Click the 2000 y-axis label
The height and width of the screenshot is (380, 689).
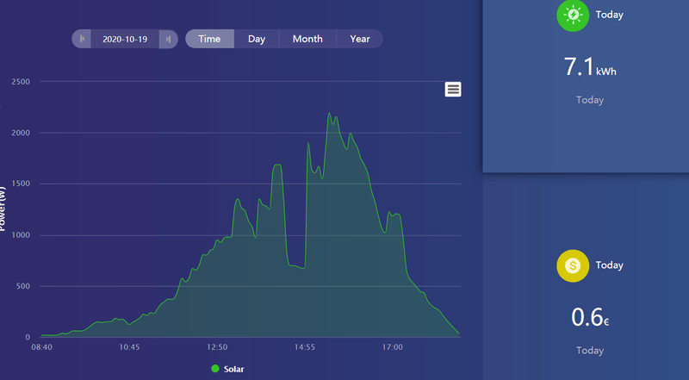(x=21, y=133)
